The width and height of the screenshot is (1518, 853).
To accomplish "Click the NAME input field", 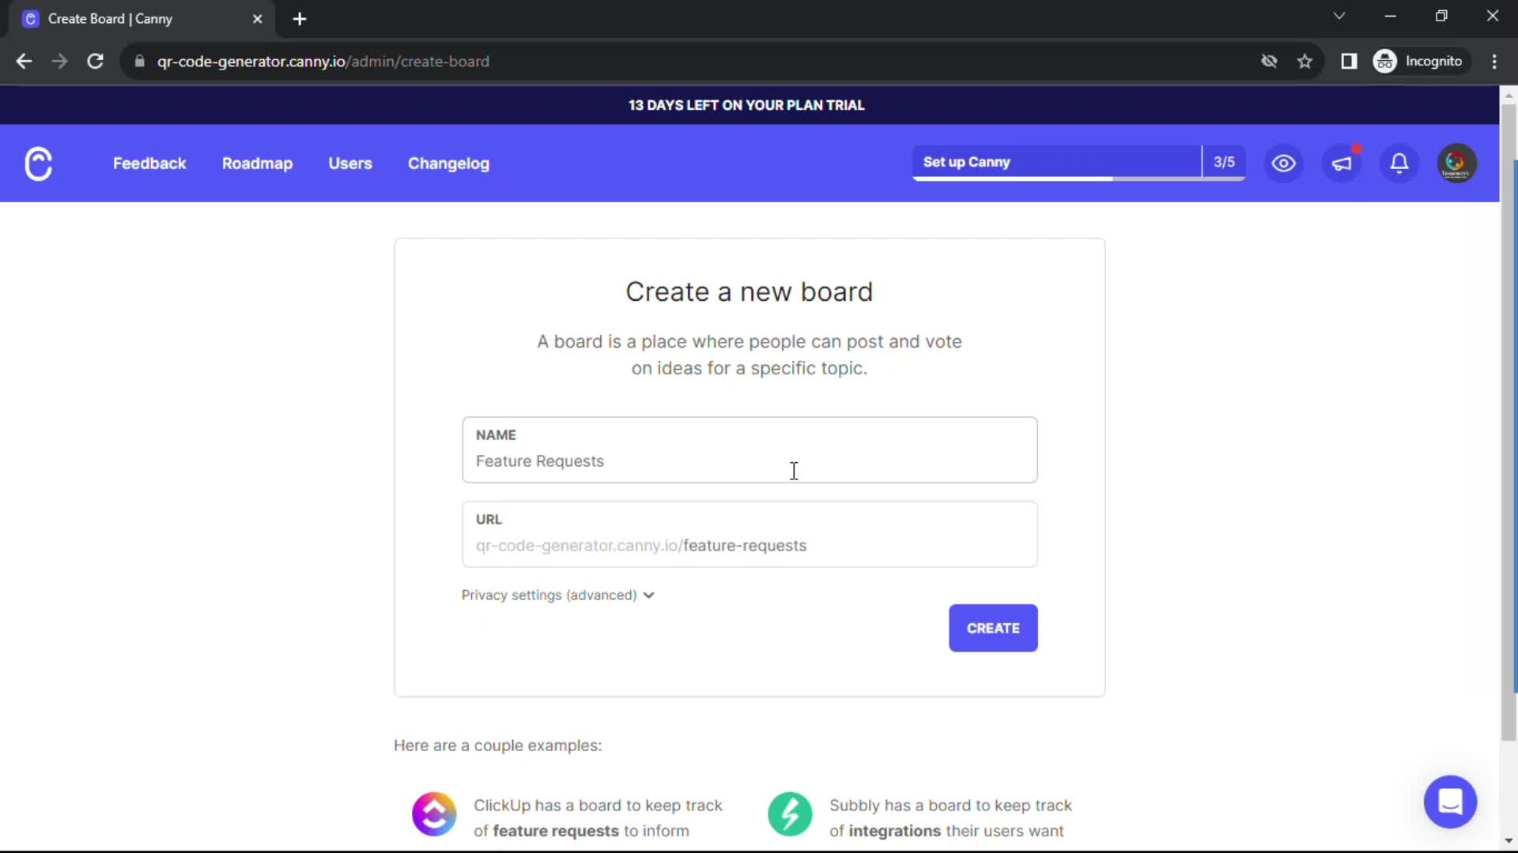I will click(749, 460).
